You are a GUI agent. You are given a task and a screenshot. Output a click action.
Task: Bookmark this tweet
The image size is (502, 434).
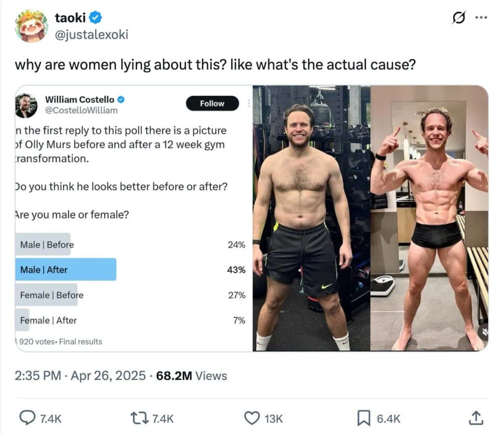(363, 418)
